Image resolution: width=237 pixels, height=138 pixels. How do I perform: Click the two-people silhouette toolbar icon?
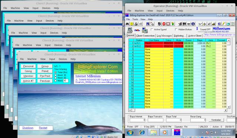tap(184, 24)
